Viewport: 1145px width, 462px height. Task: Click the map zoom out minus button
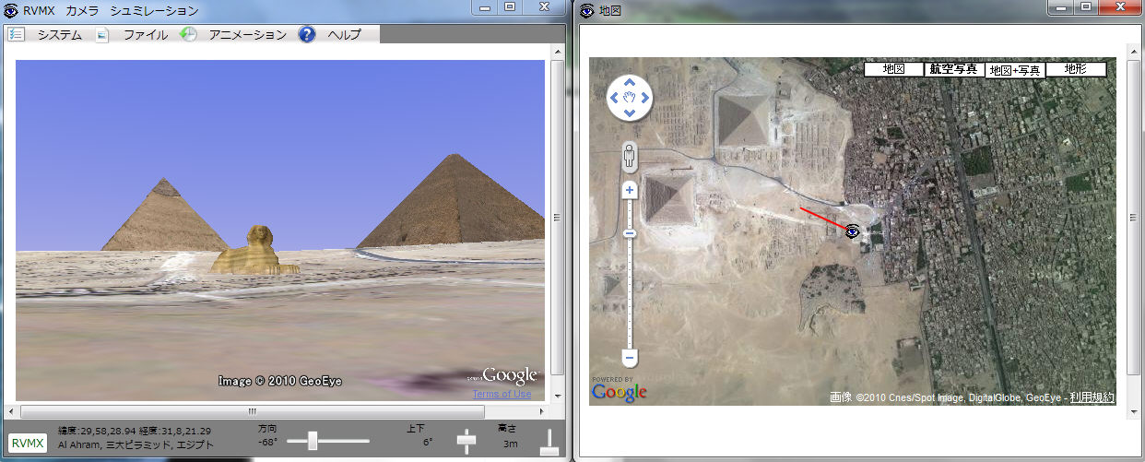point(630,357)
